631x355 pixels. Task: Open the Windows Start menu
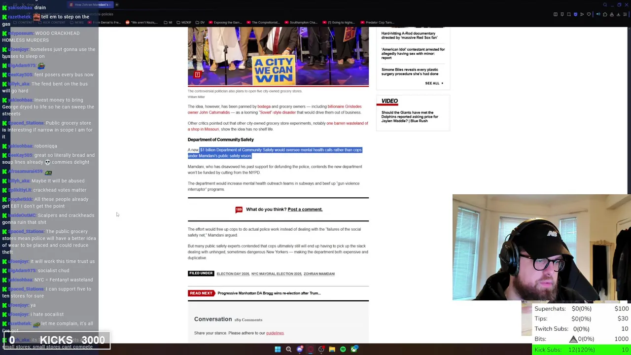tap(278, 350)
